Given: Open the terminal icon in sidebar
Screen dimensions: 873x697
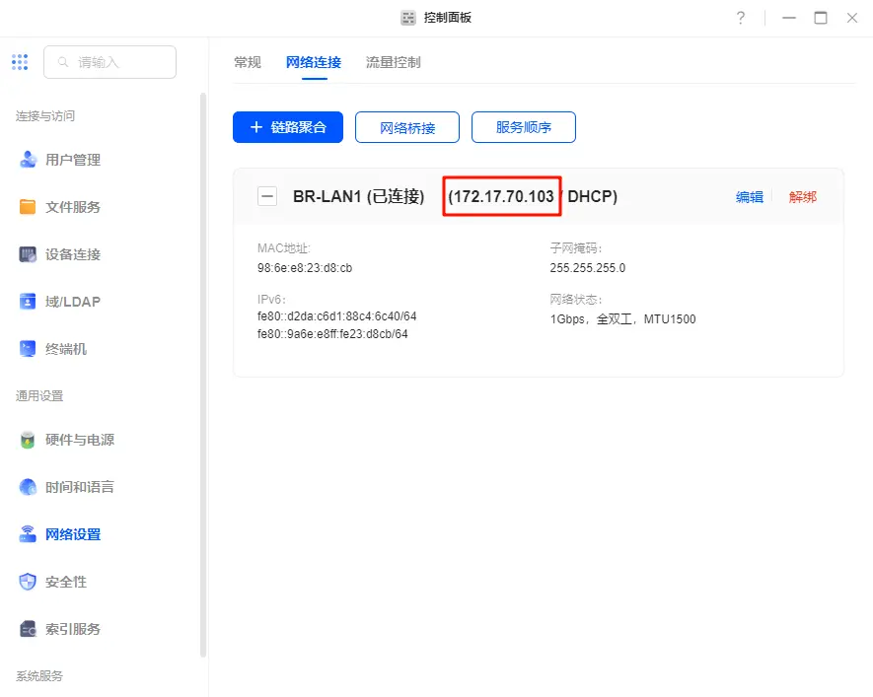Looking at the screenshot, I should click(x=29, y=349).
